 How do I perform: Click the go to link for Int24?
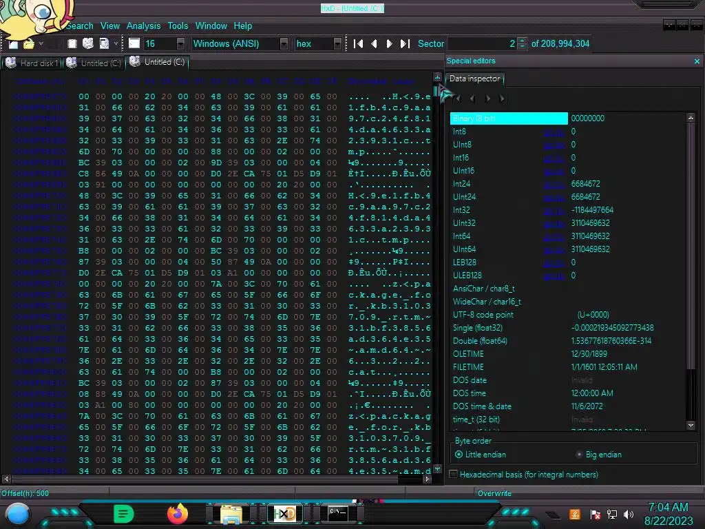tap(554, 184)
